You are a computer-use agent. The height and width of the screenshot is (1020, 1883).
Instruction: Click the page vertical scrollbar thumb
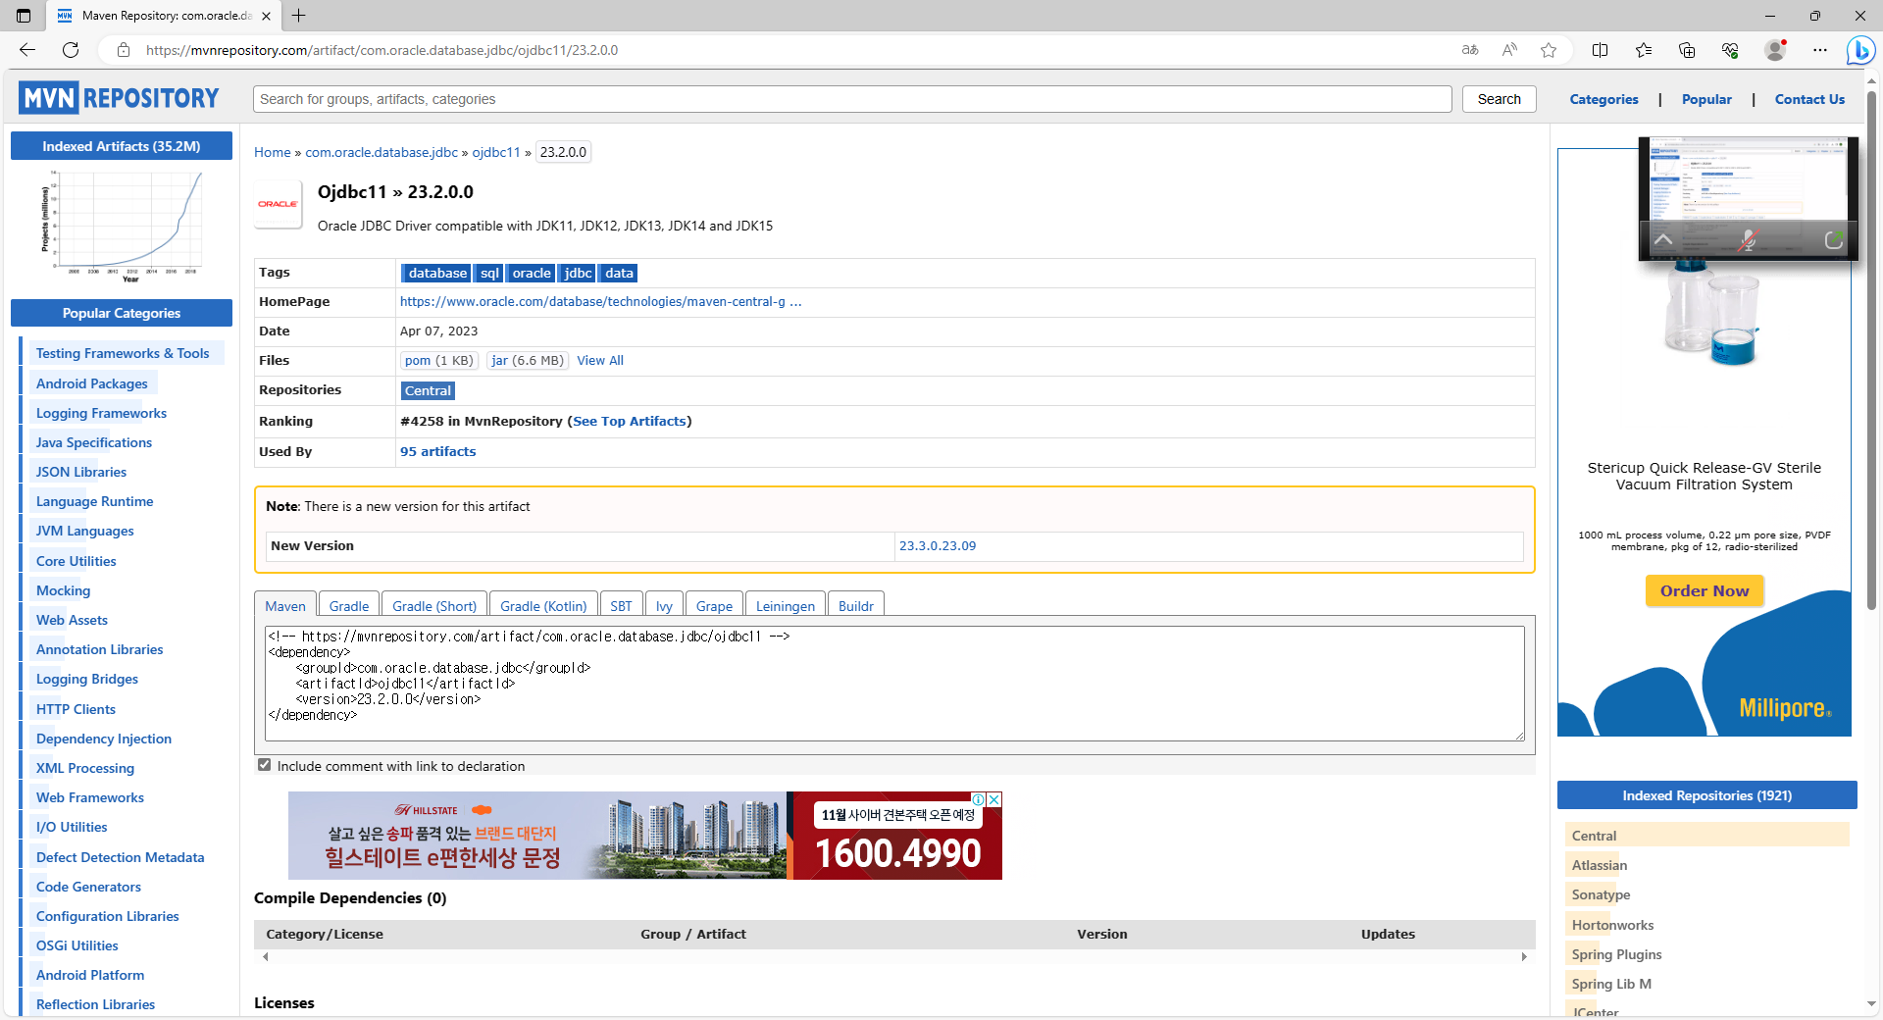1871,348
